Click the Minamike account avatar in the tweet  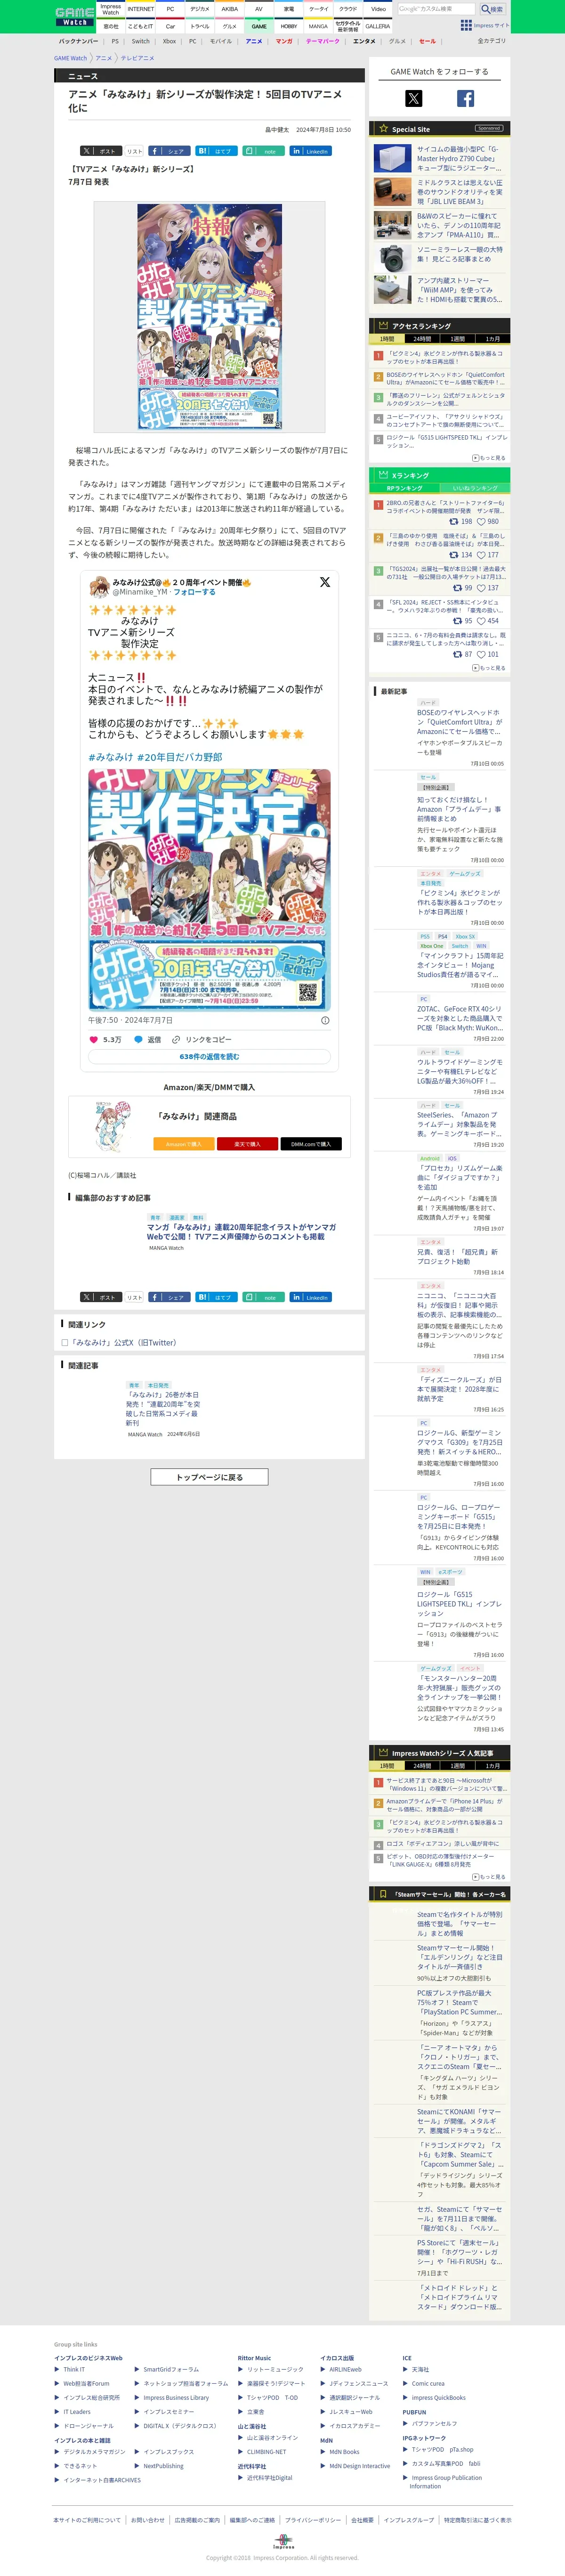[x=99, y=586]
